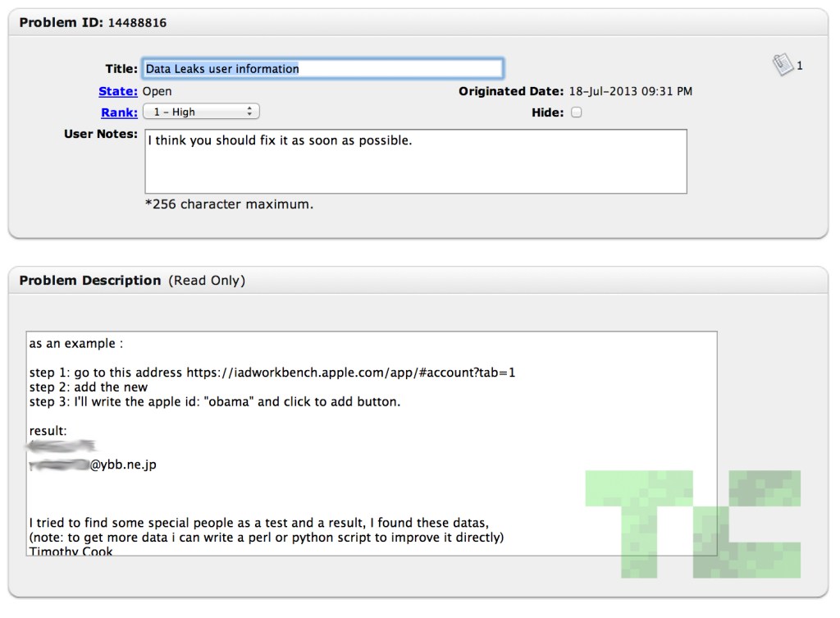Click the Open state value
The width and height of the screenshot is (840, 618).
click(x=157, y=91)
